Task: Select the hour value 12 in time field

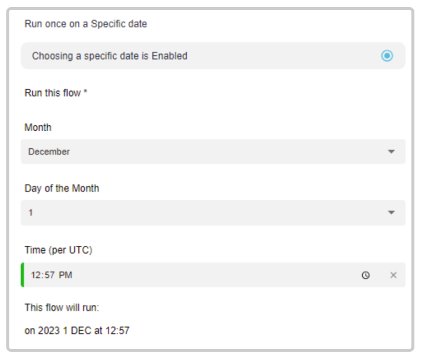Action: click(x=36, y=275)
